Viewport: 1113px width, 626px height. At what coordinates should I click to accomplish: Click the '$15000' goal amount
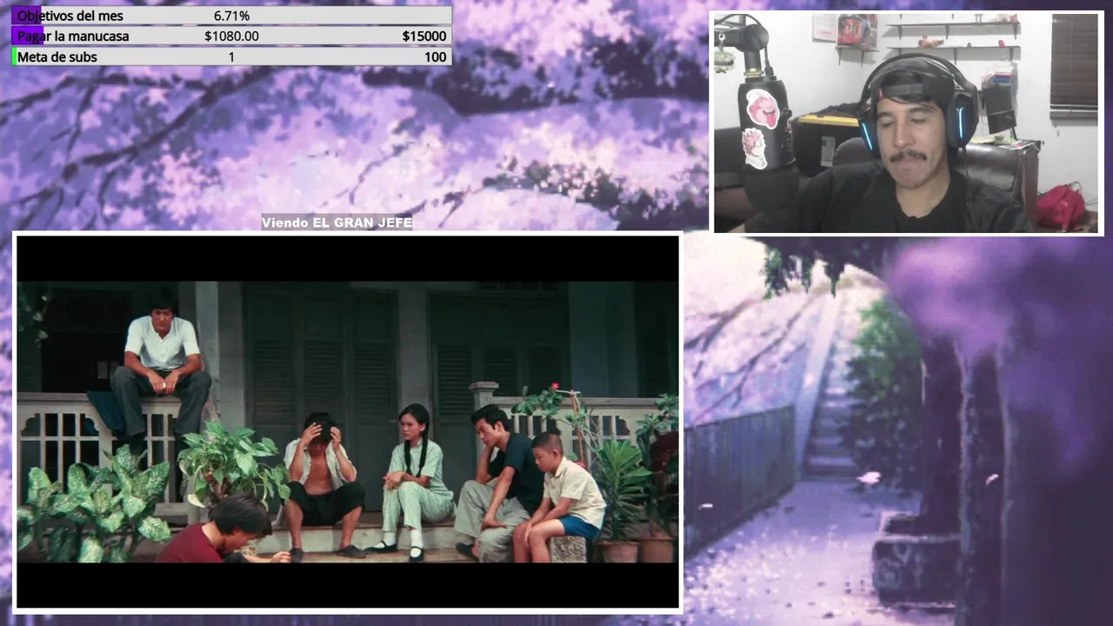click(x=424, y=36)
